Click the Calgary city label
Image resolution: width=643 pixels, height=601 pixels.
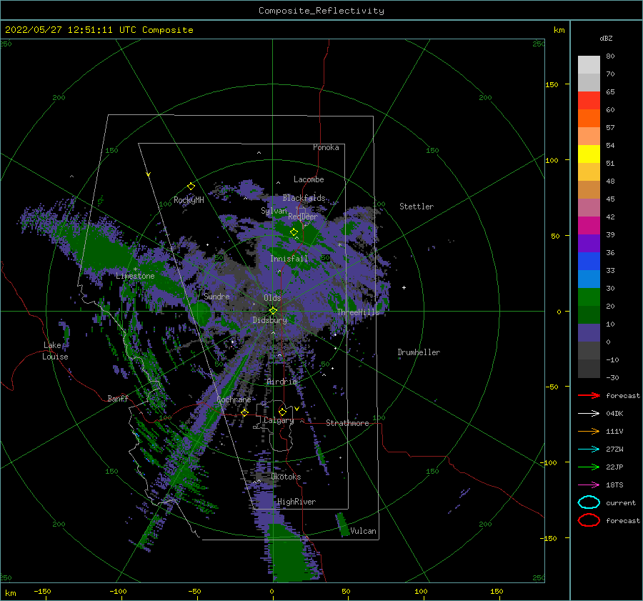click(x=279, y=420)
